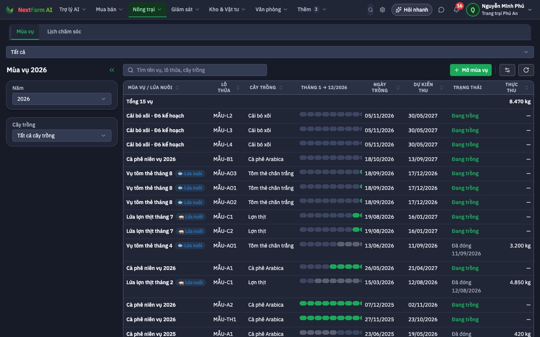Click the 4.850 kg harvest value
Screen dimensions: 540x337
(520, 282)
